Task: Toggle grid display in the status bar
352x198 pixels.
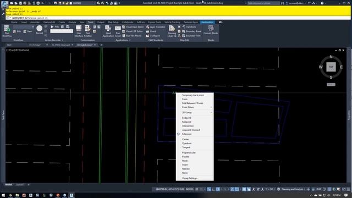Action: click(197, 189)
